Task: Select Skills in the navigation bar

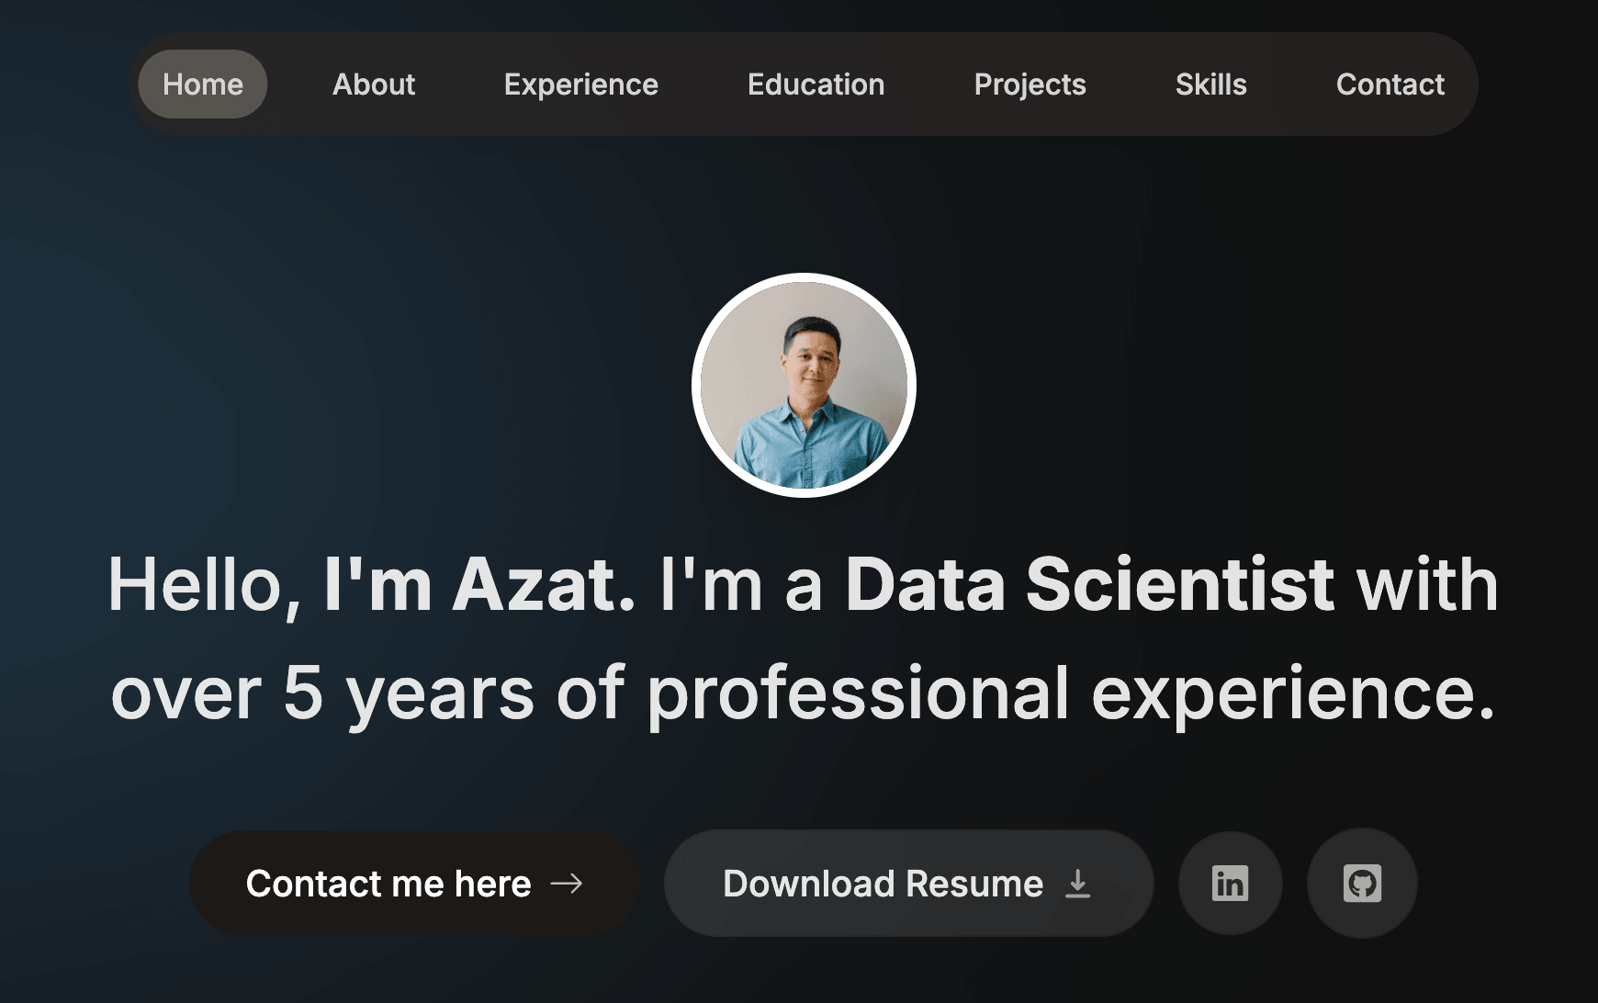Action: (1211, 85)
